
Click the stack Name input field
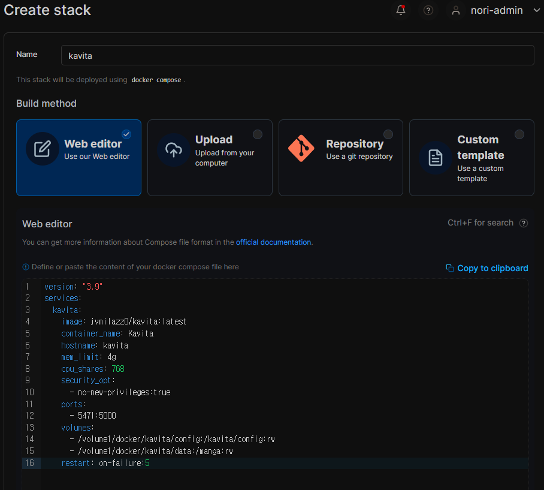297,55
